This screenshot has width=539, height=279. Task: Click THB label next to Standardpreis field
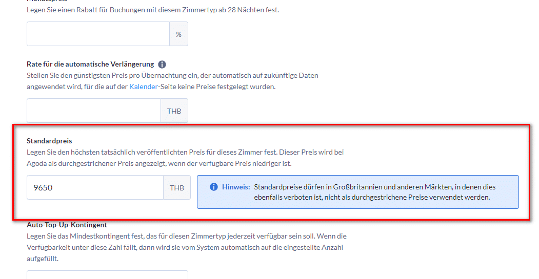[177, 187]
